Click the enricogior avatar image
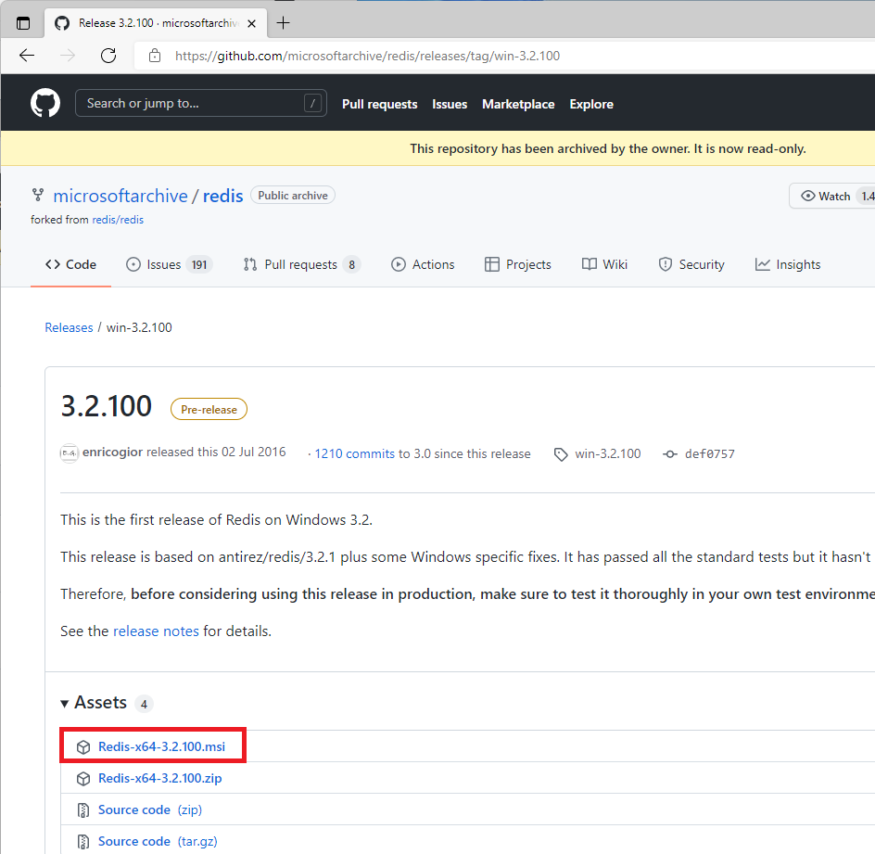The width and height of the screenshot is (875, 854). point(70,452)
